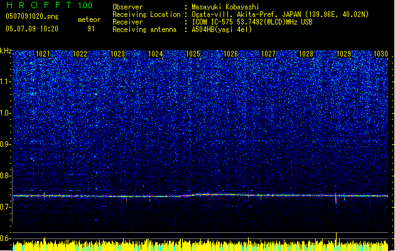Click the 1022 time marker
This screenshot has height=251, width=395.
click(x=80, y=54)
